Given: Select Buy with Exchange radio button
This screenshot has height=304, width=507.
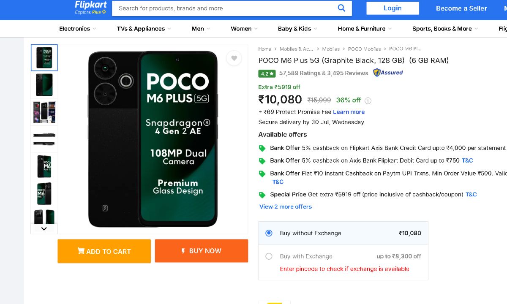Looking at the screenshot, I should (x=269, y=256).
